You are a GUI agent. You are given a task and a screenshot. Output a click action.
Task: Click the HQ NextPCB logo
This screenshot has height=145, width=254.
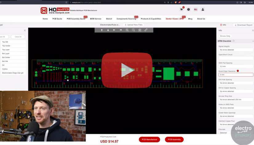[55, 10]
